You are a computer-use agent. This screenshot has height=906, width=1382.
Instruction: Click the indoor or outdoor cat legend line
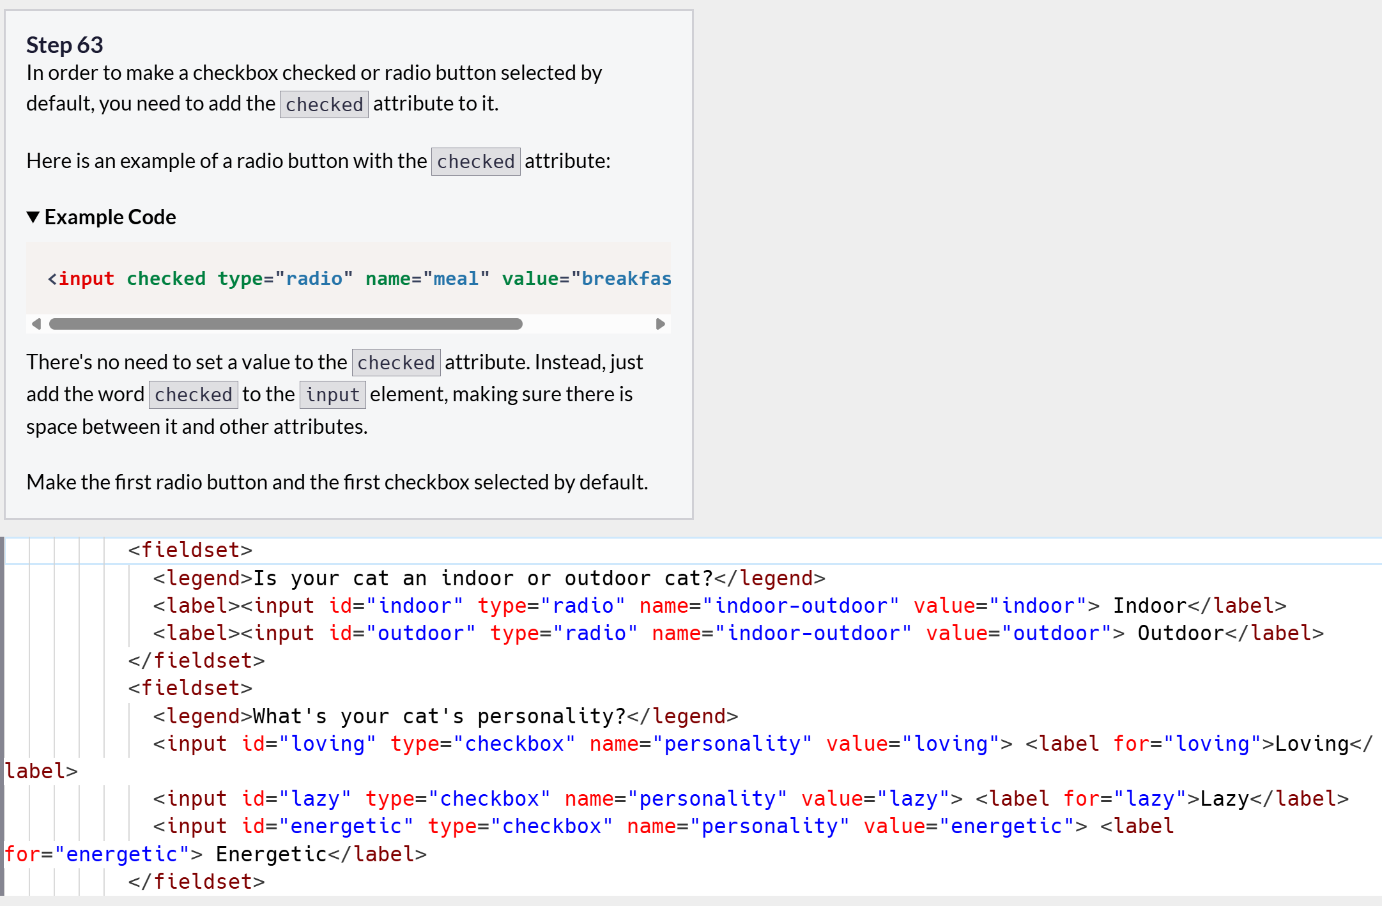click(489, 578)
